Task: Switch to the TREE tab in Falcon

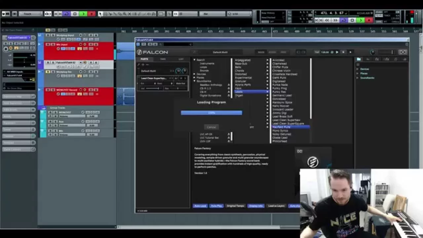Action: pos(163,59)
